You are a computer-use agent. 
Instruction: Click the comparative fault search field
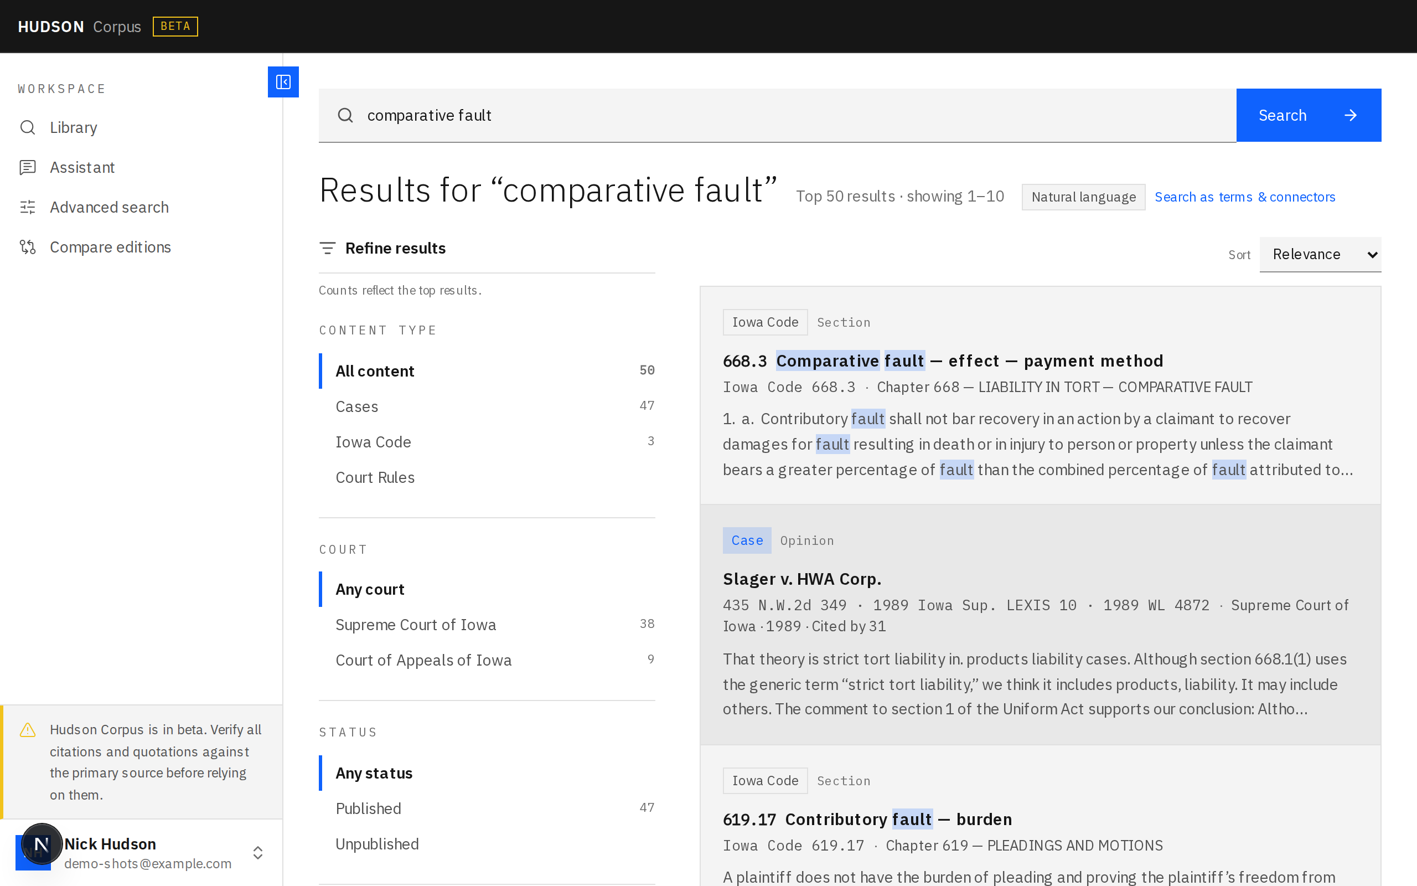coord(778,115)
